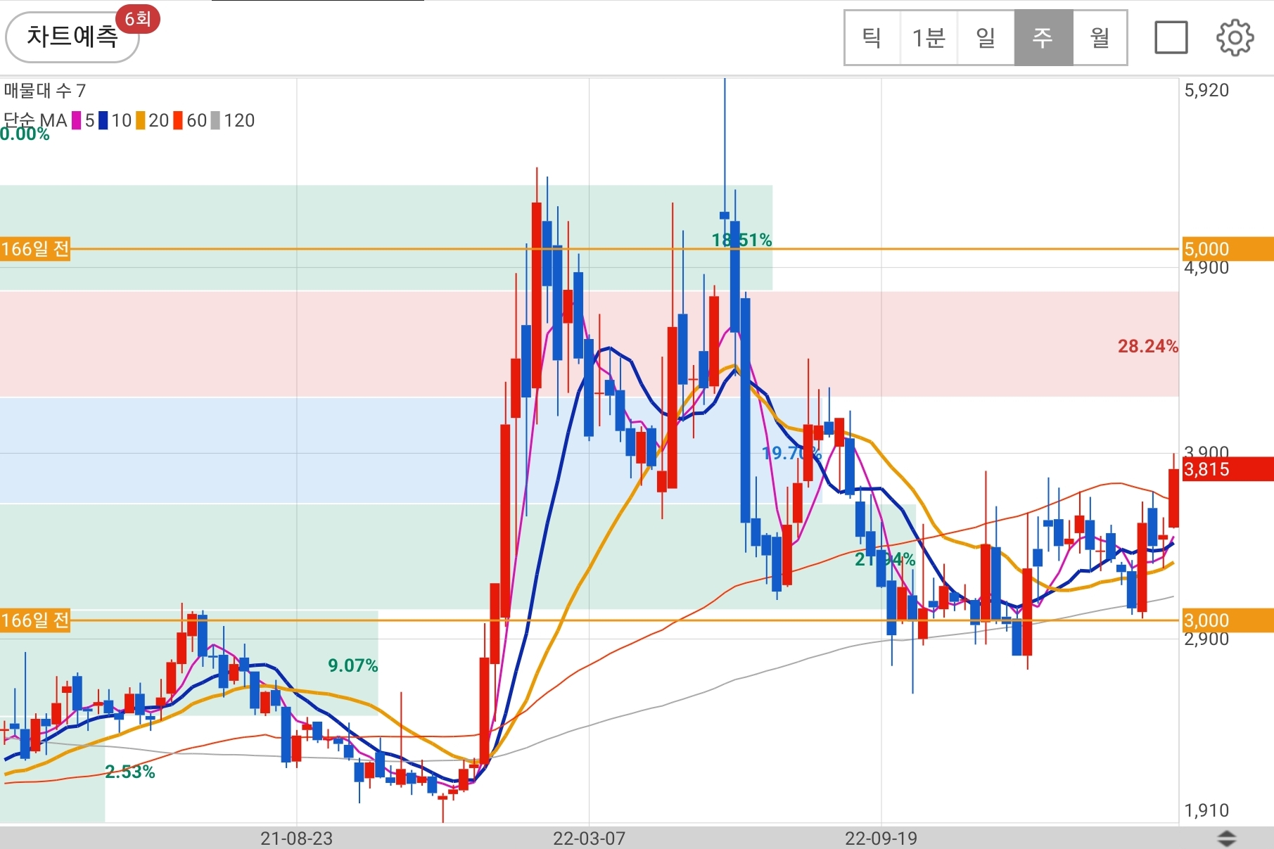The height and width of the screenshot is (849, 1274).
Task: Open the chart settings gear icon
Action: pos(1235,37)
